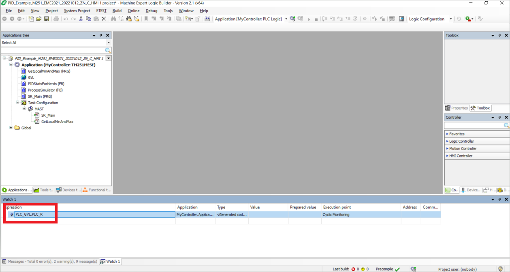The image size is (510, 272).
Task: Switch to the Tools tree tab
Action: click(x=44, y=190)
